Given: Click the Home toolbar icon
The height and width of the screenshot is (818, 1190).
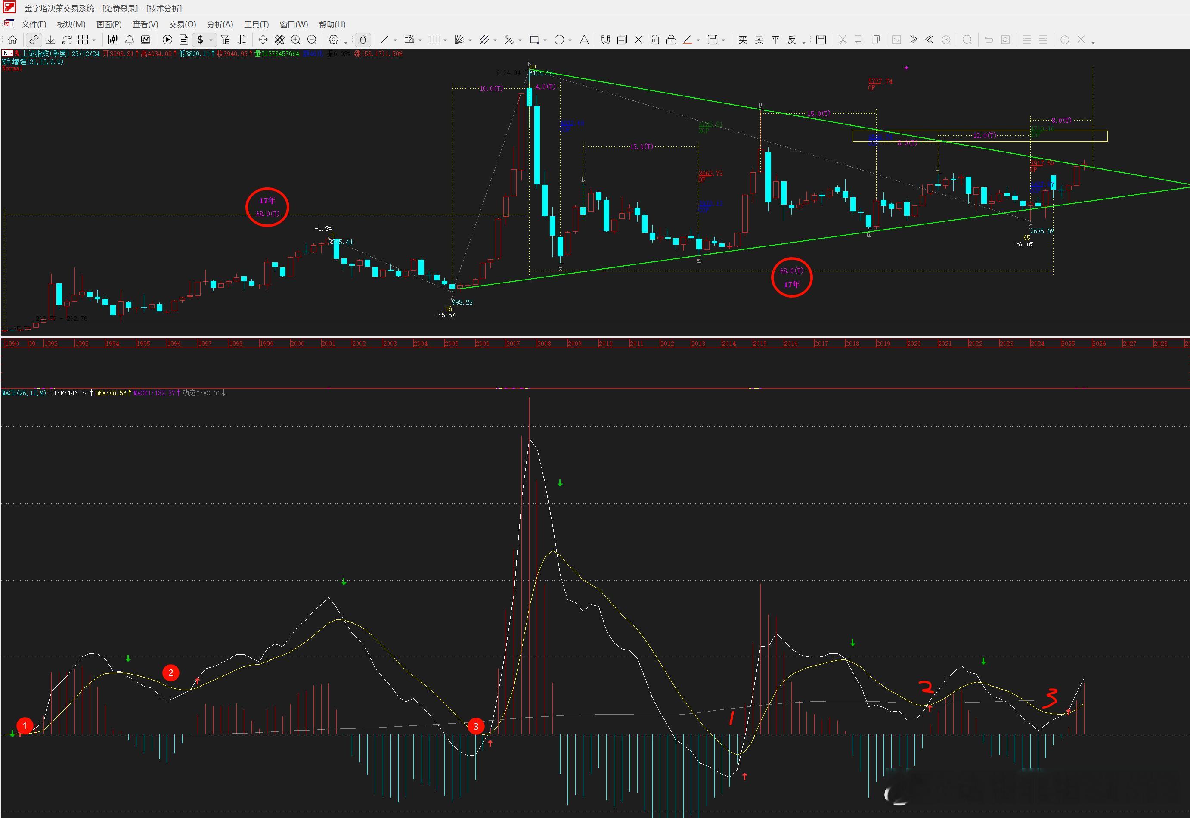Looking at the screenshot, I should click(x=12, y=40).
